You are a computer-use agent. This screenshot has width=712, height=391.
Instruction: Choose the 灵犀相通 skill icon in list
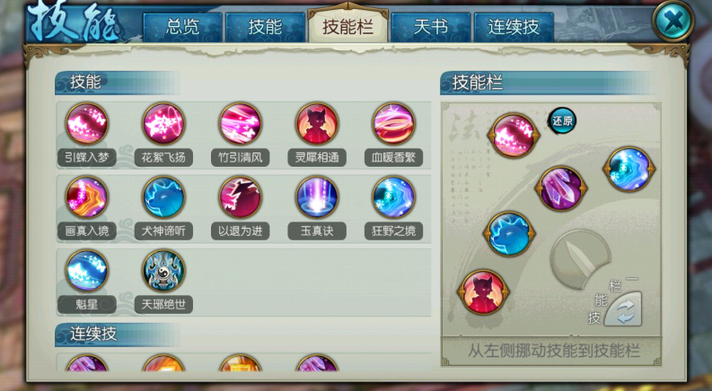[317, 124]
